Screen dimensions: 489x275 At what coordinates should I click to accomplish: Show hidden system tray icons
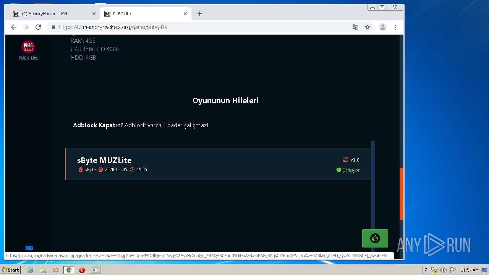[426, 270]
